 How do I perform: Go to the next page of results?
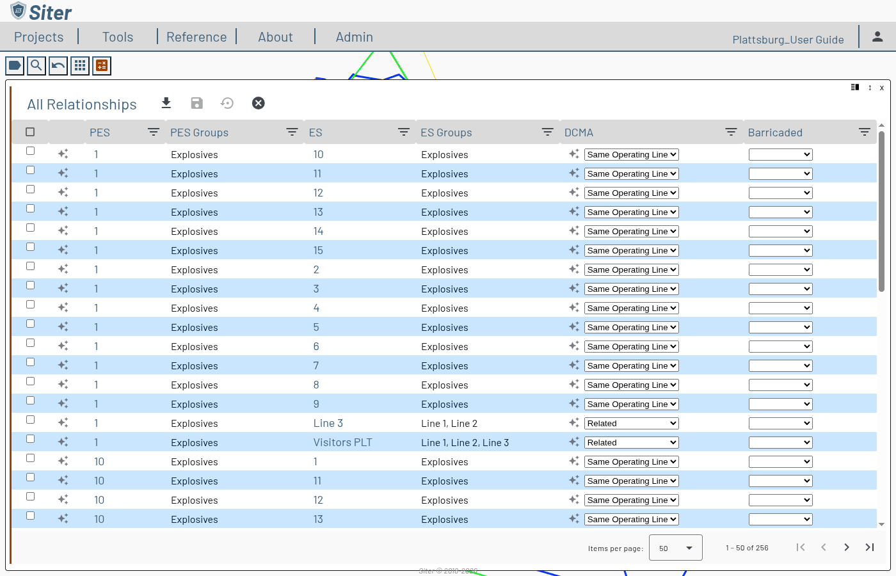(x=847, y=547)
